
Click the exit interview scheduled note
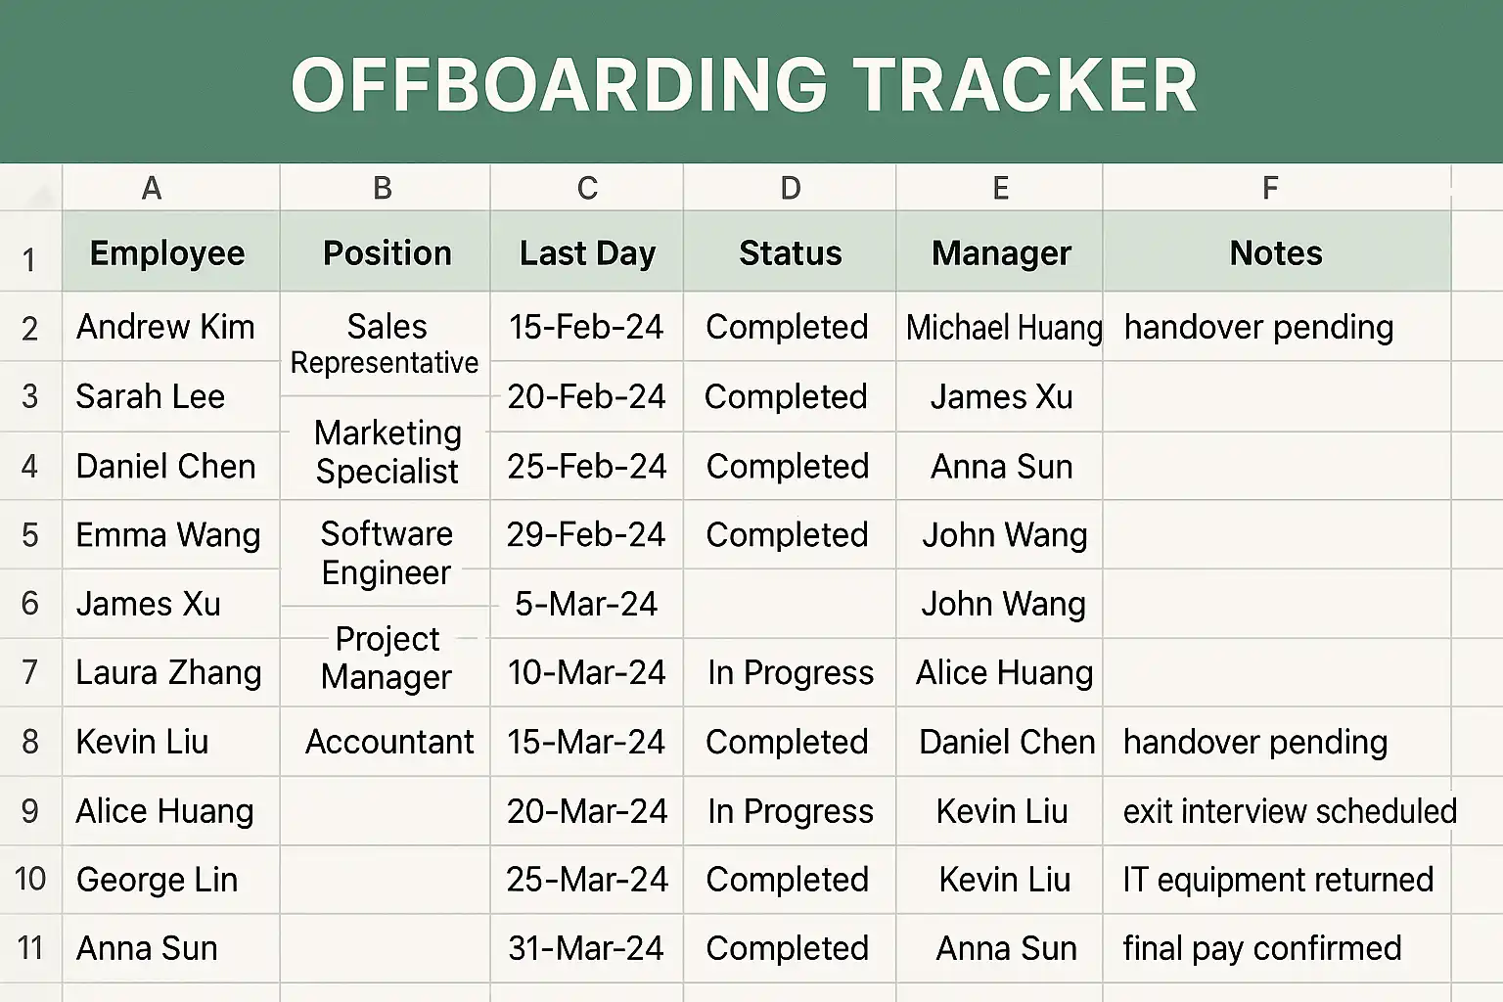pyautogui.click(x=1289, y=811)
